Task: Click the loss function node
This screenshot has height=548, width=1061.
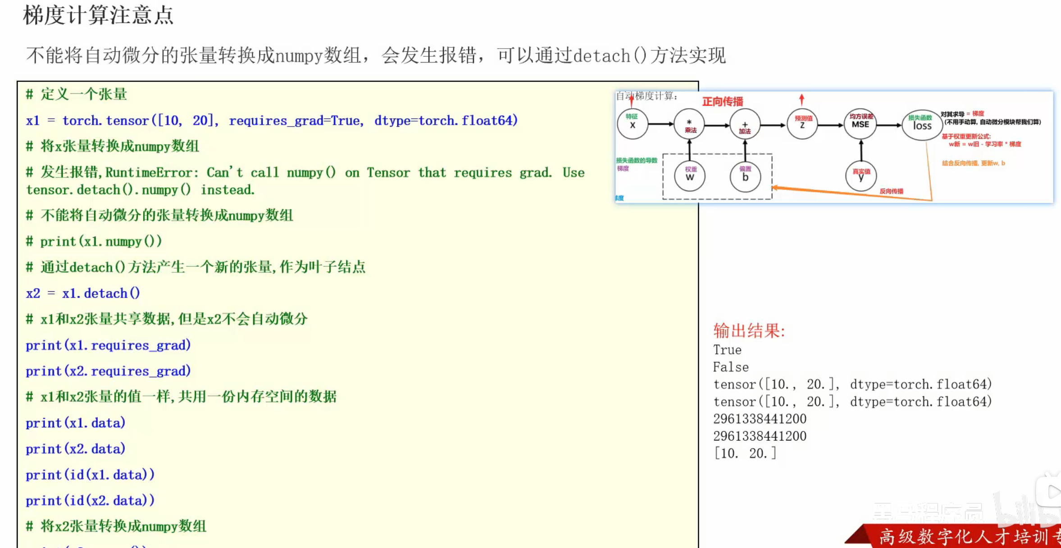Action: pyautogui.click(x=921, y=125)
